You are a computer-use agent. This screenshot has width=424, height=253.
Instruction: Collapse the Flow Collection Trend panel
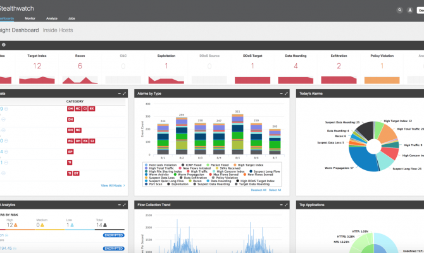[x=281, y=205]
